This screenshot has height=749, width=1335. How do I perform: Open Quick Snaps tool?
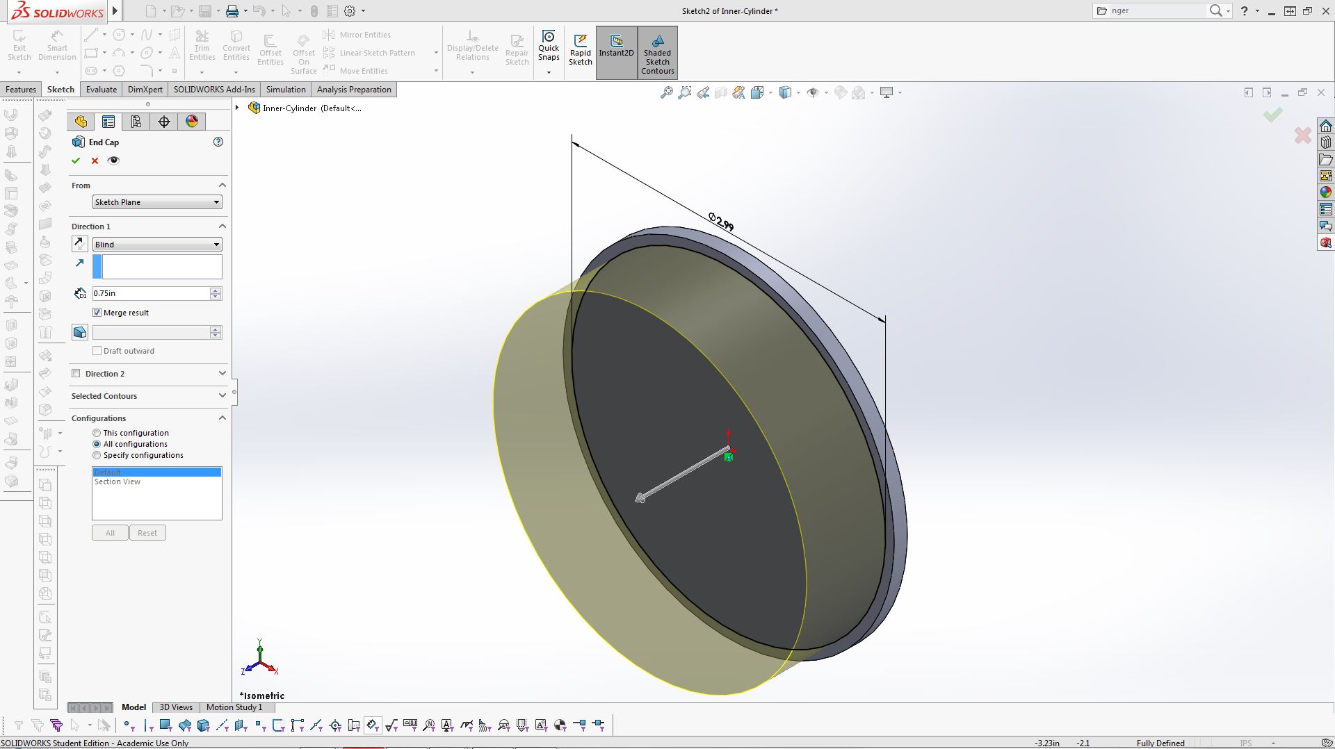(x=549, y=46)
